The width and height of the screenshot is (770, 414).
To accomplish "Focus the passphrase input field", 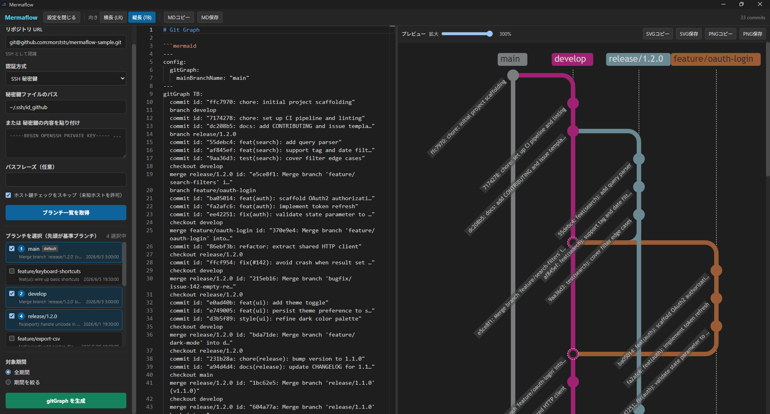I will [x=66, y=179].
